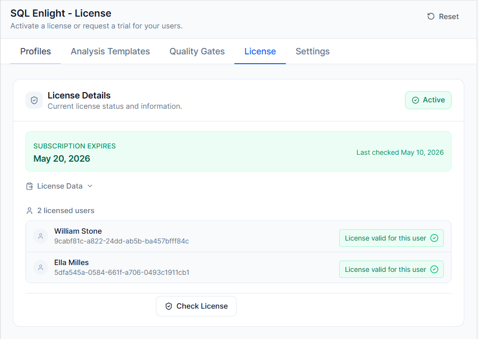Click the Check License button
Image resolution: width=479 pixels, height=339 pixels.
tap(196, 306)
